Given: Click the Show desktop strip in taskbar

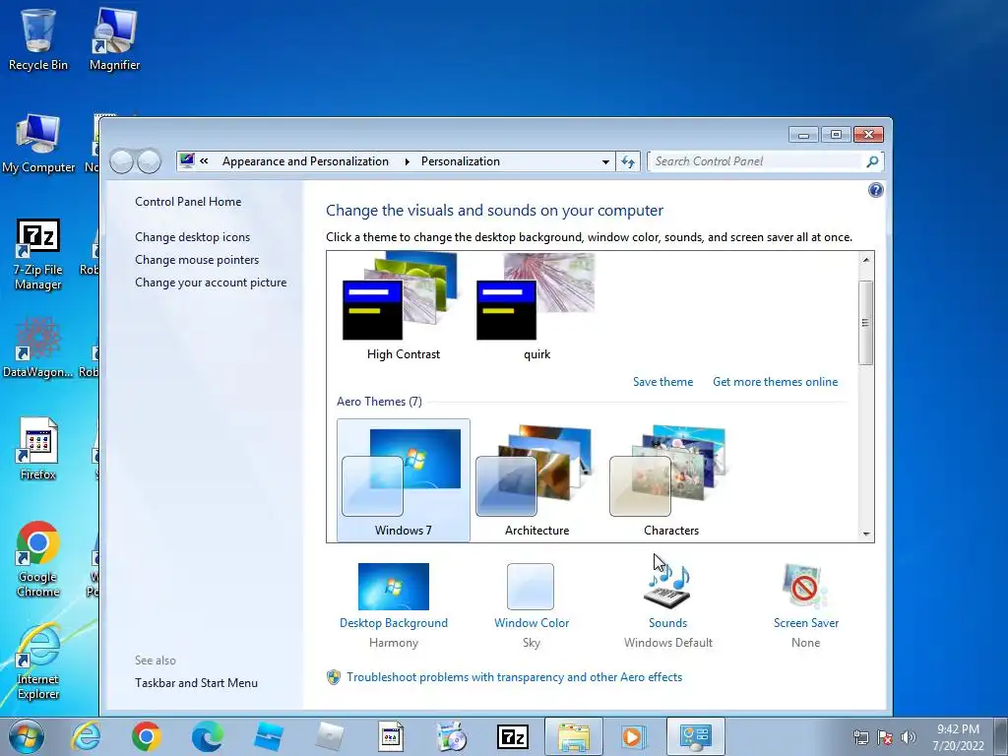Looking at the screenshot, I should click(1001, 737).
